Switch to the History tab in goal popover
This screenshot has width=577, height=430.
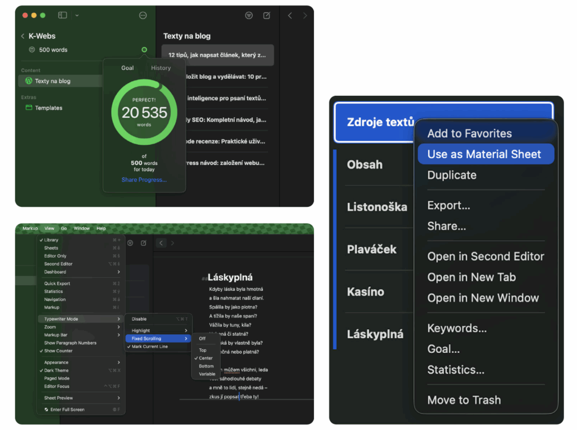pos(161,68)
